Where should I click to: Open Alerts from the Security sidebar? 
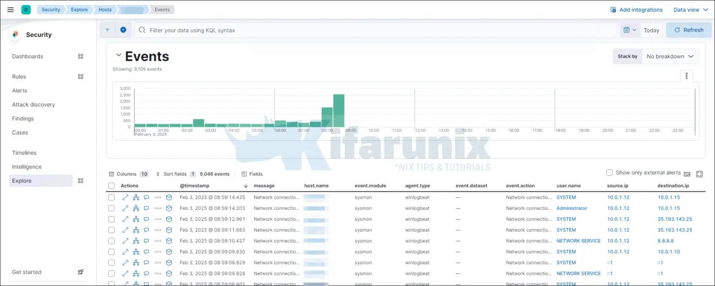tap(19, 91)
